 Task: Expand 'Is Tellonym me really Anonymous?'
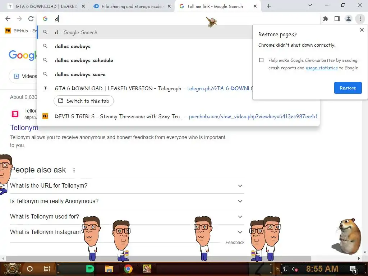(x=127, y=201)
